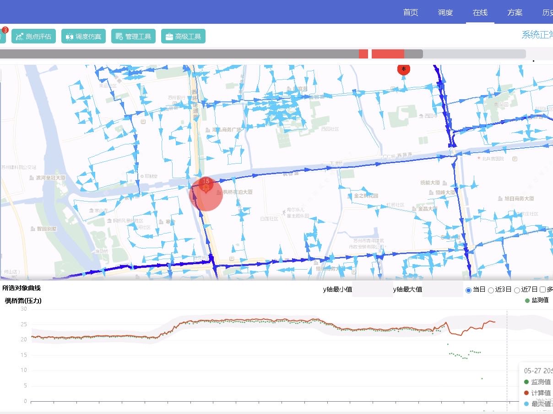Viewport: 553px width, 414px height.
Task: Click the 北兵宫医院 hospital map icon
Action: (x=479, y=159)
